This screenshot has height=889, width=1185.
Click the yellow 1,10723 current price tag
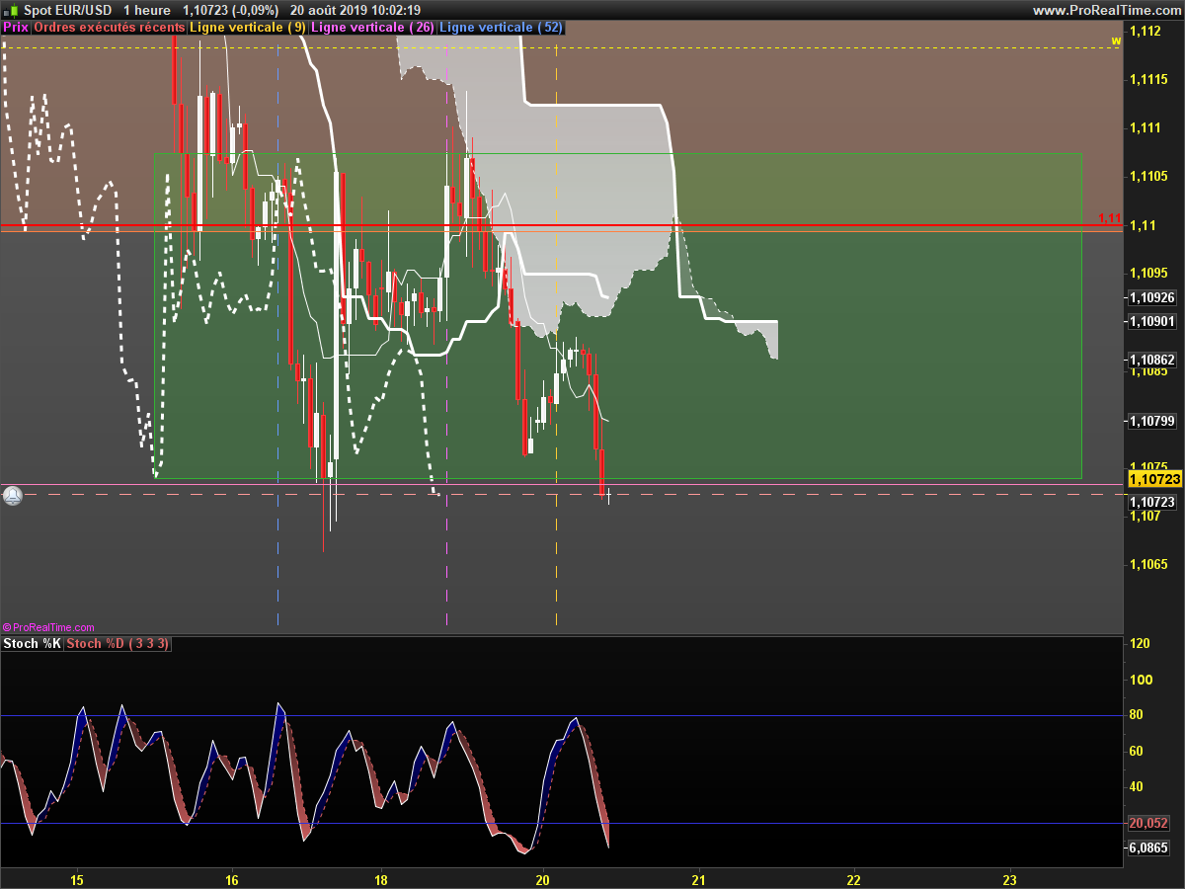tap(1153, 479)
